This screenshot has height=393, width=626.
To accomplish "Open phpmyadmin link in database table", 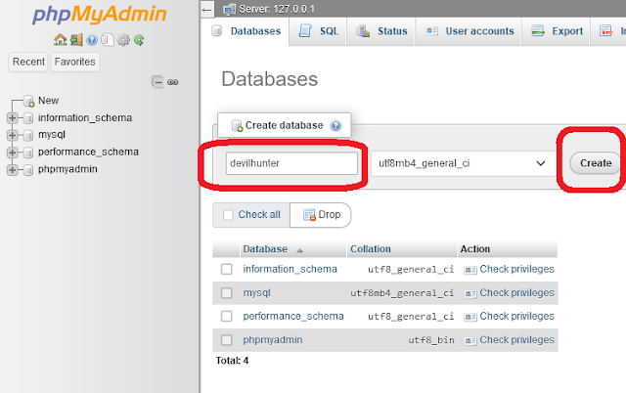I will [273, 340].
